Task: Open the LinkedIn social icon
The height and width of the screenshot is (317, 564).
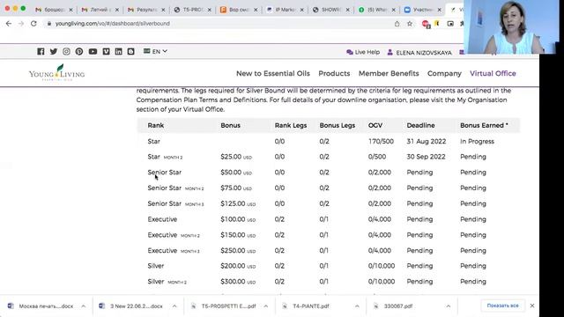Action: coord(118,51)
